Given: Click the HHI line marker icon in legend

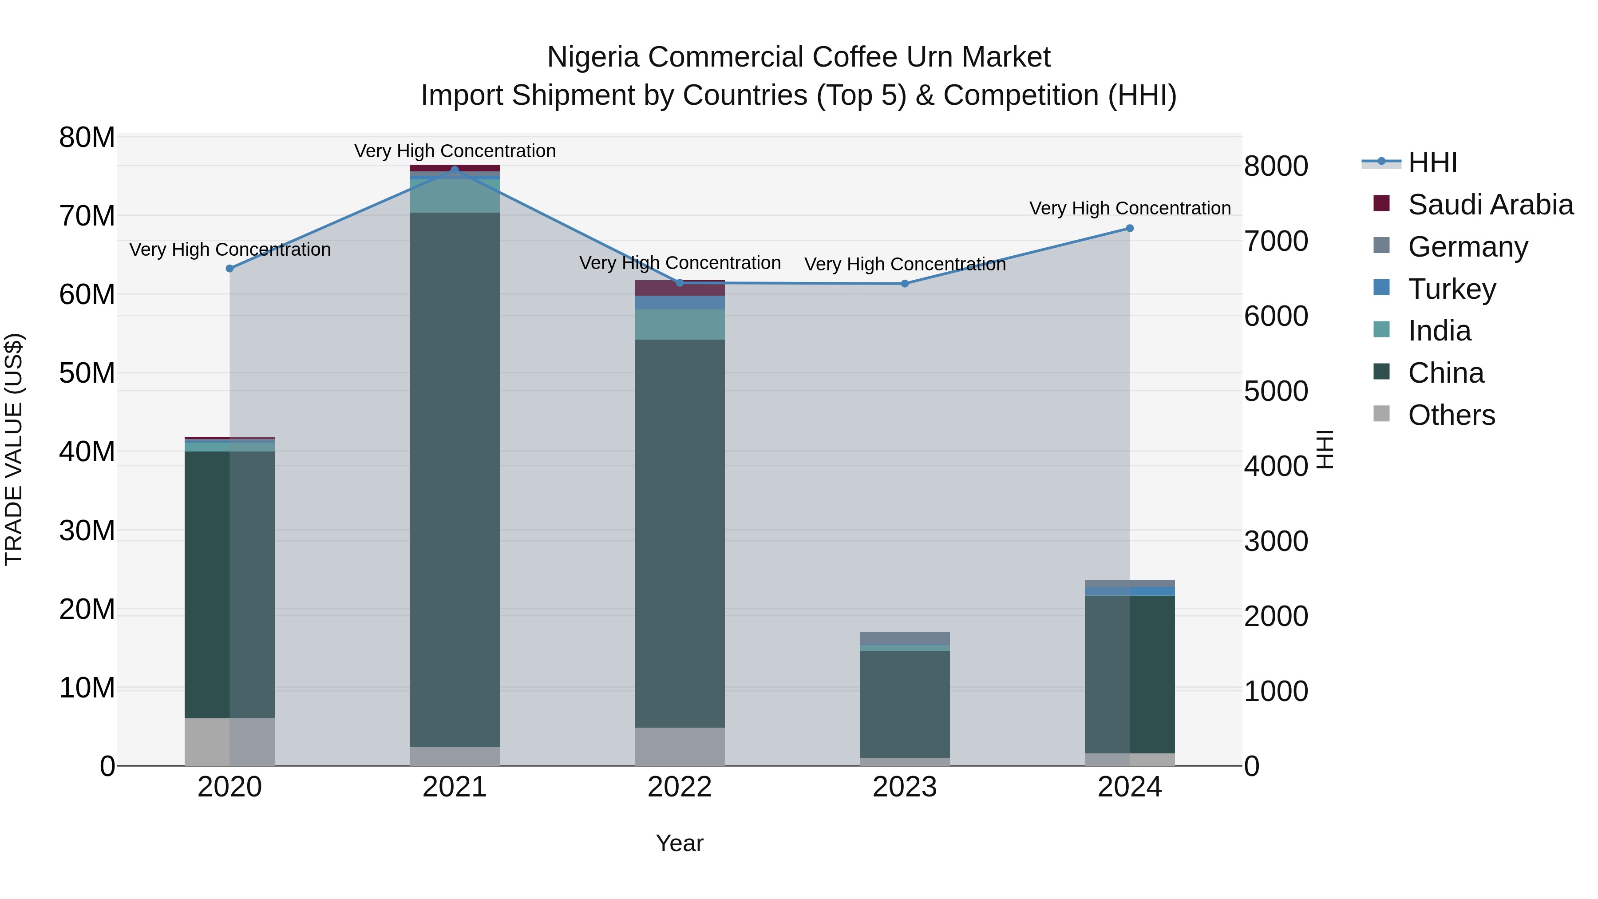Looking at the screenshot, I should click(x=1381, y=162).
